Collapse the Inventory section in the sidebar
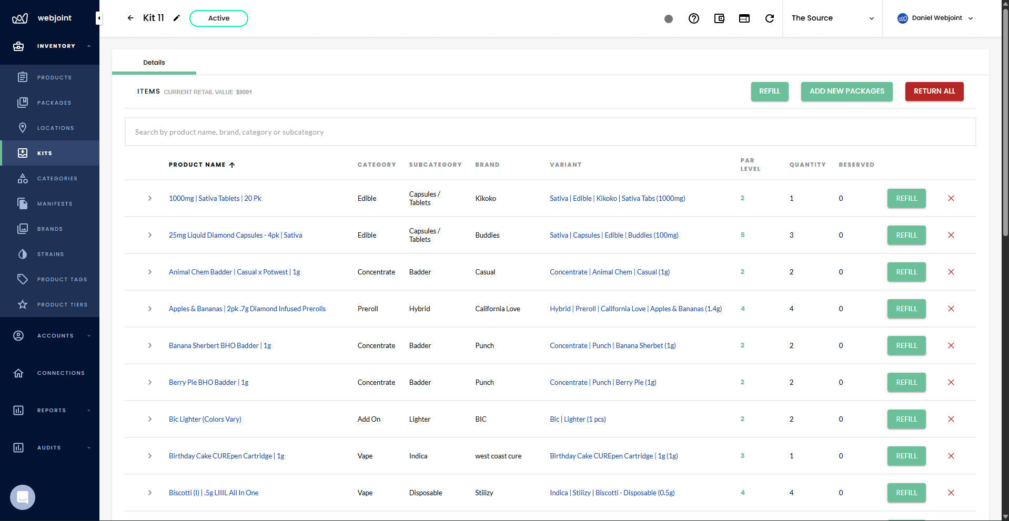1009x521 pixels. click(88, 46)
